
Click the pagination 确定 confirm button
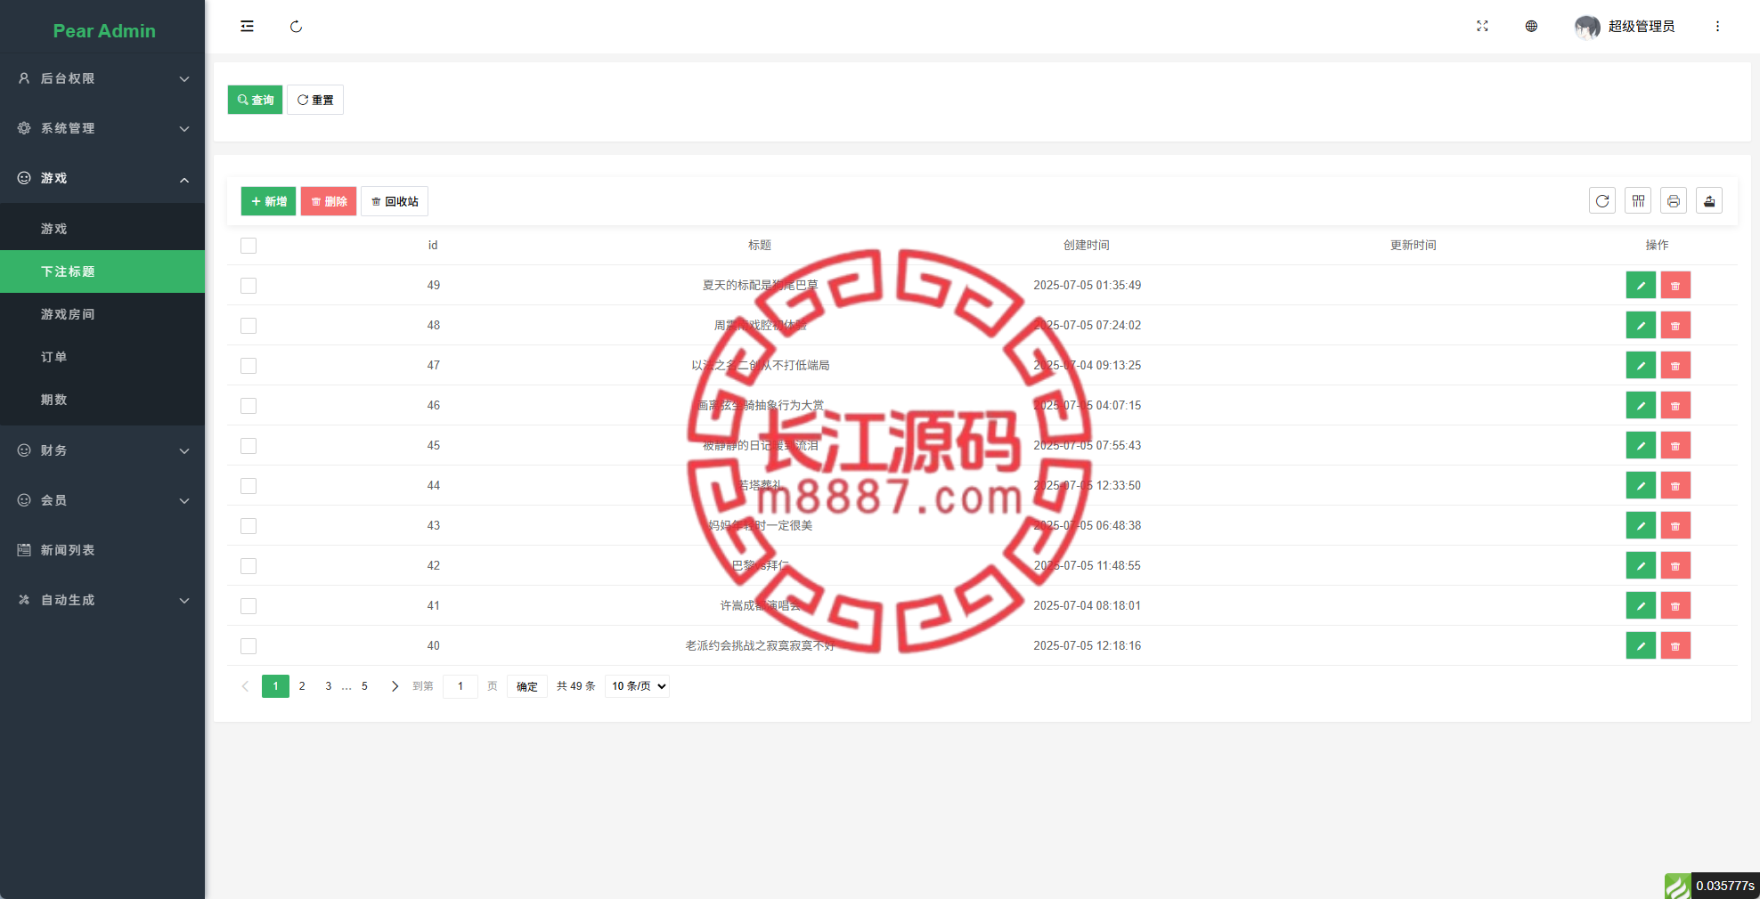(527, 686)
